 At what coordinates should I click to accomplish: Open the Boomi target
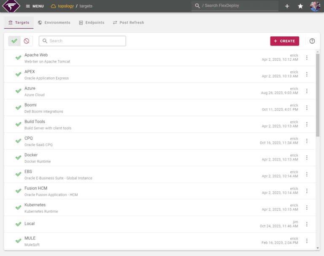(30, 105)
